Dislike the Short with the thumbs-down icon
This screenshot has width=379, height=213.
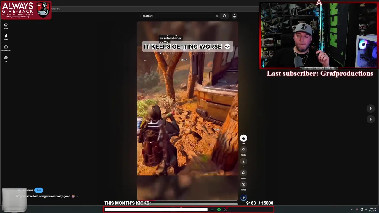pos(243,150)
